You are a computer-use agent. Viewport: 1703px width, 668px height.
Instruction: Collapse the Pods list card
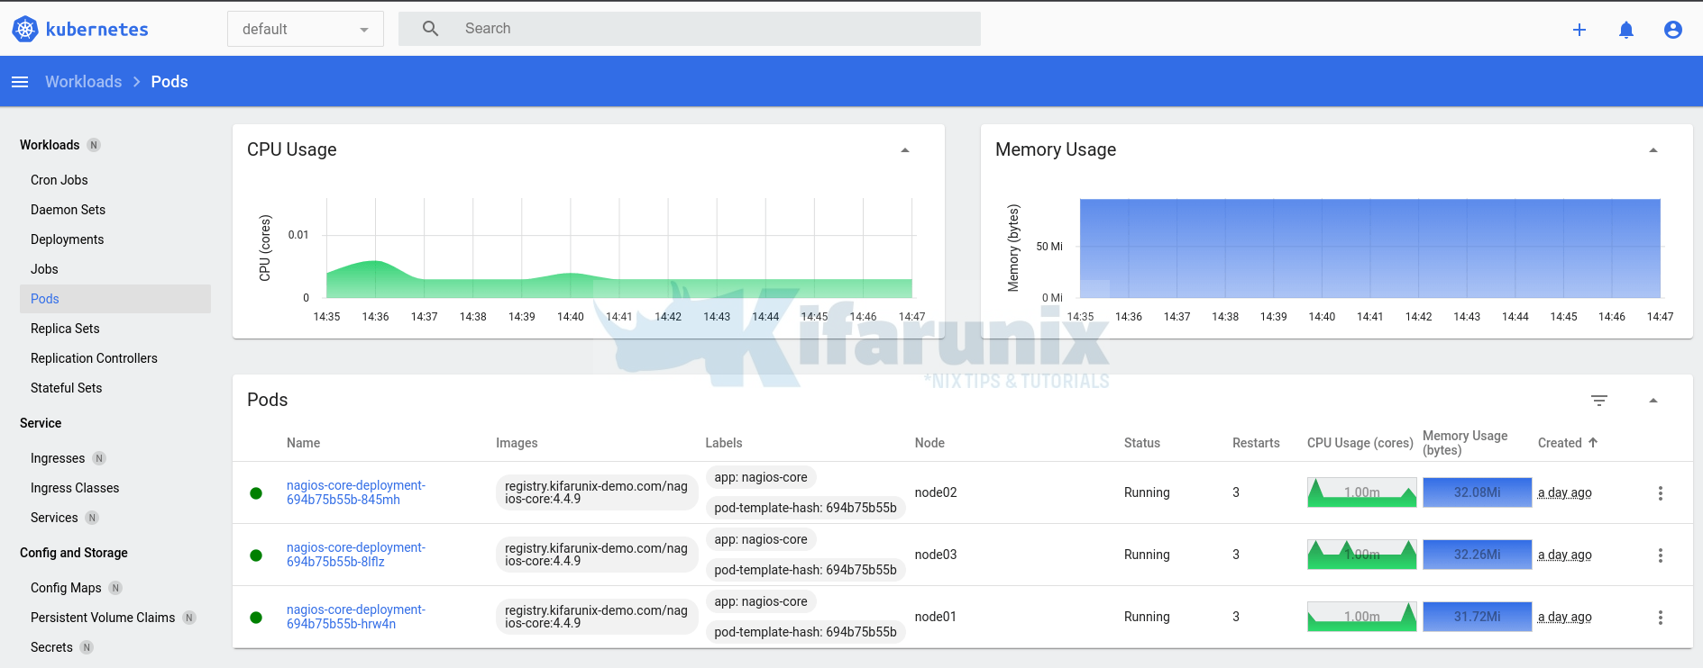tap(1653, 401)
